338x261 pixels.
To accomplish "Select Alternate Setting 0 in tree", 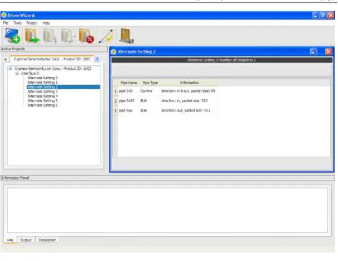I will click(x=43, y=78).
